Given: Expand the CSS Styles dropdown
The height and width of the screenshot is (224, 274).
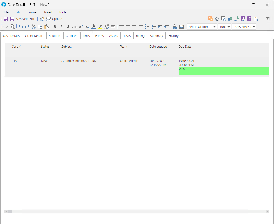Looking at the screenshot, I should pos(244,27).
